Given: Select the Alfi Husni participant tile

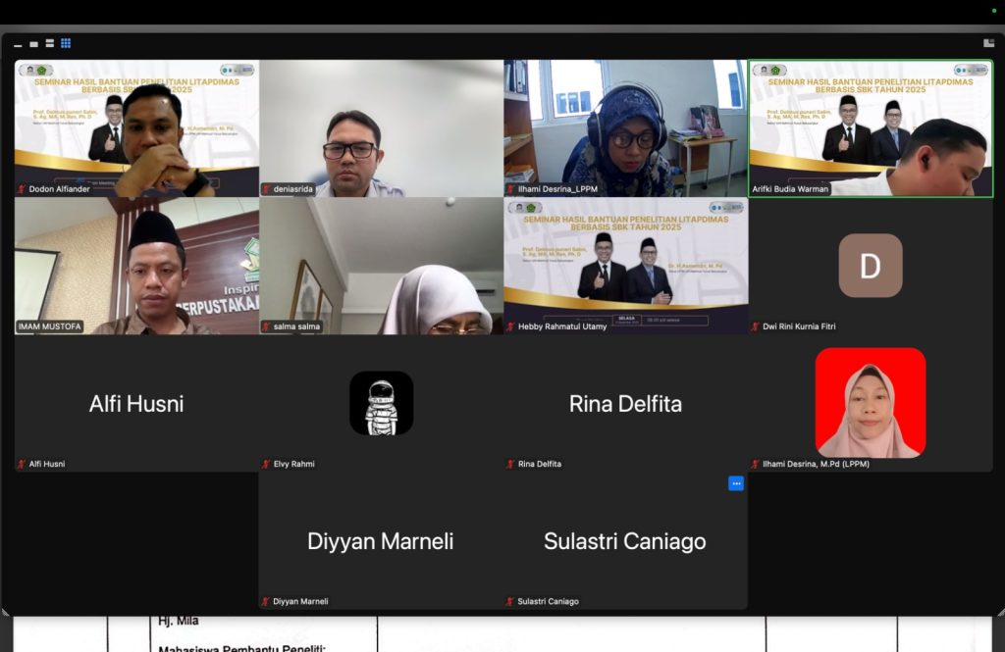Looking at the screenshot, I should [x=136, y=403].
